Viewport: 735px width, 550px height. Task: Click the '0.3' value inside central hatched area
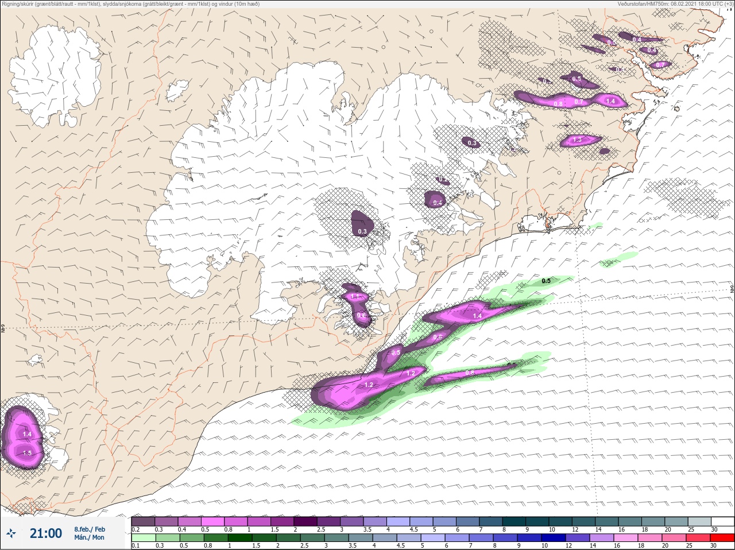pyautogui.click(x=362, y=232)
